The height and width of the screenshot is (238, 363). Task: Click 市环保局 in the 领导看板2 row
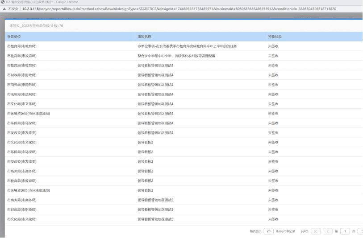pos(22,152)
